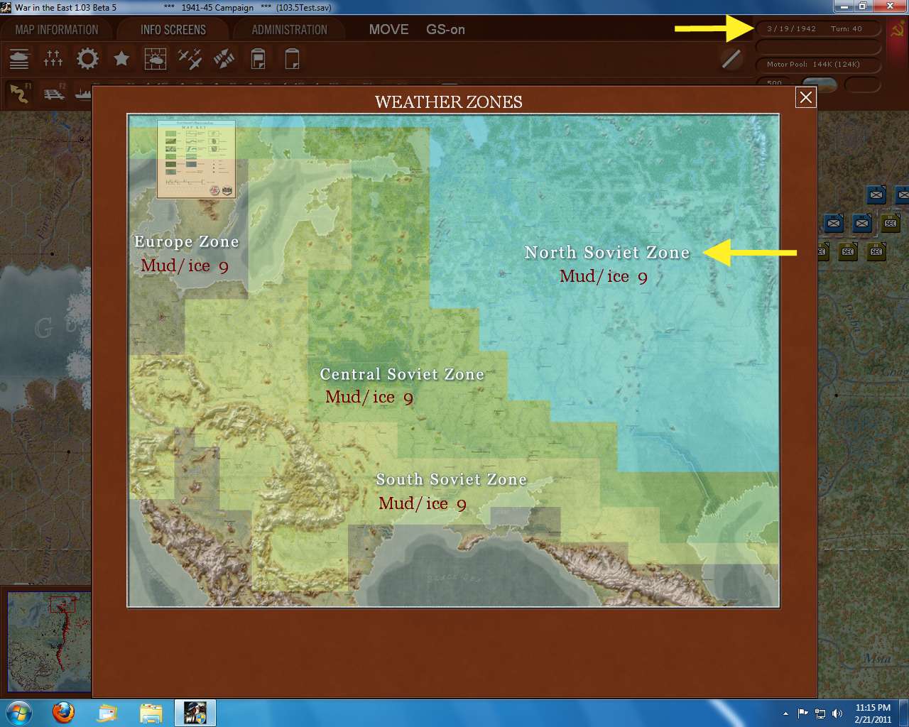
Task: Click the satellite-shaped toolbar icon
Action: [224, 59]
